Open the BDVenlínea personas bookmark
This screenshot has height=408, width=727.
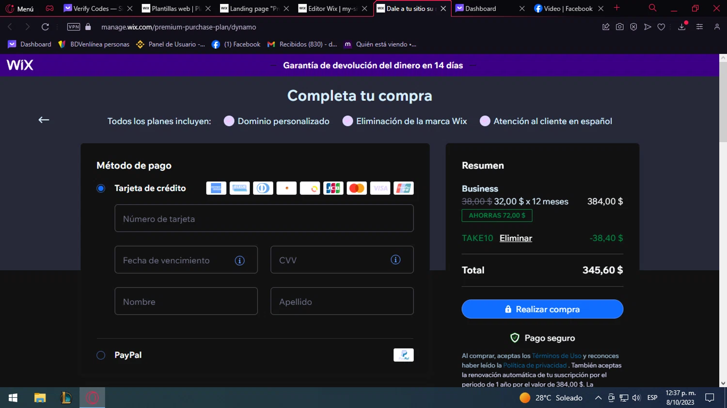click(94, 44)
